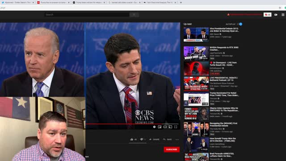Open Vice Presidential Debate 2012 thumbnail
This screenshot has height=161, width=286.
(x=196, y=34)
